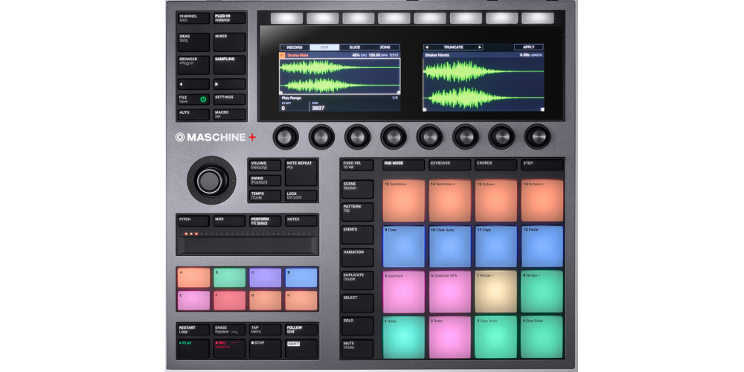Image resolution: width=744 pixels, height=372 pixels.
Task: Tap the TAP Metro button
Action: tap(266, 330)
